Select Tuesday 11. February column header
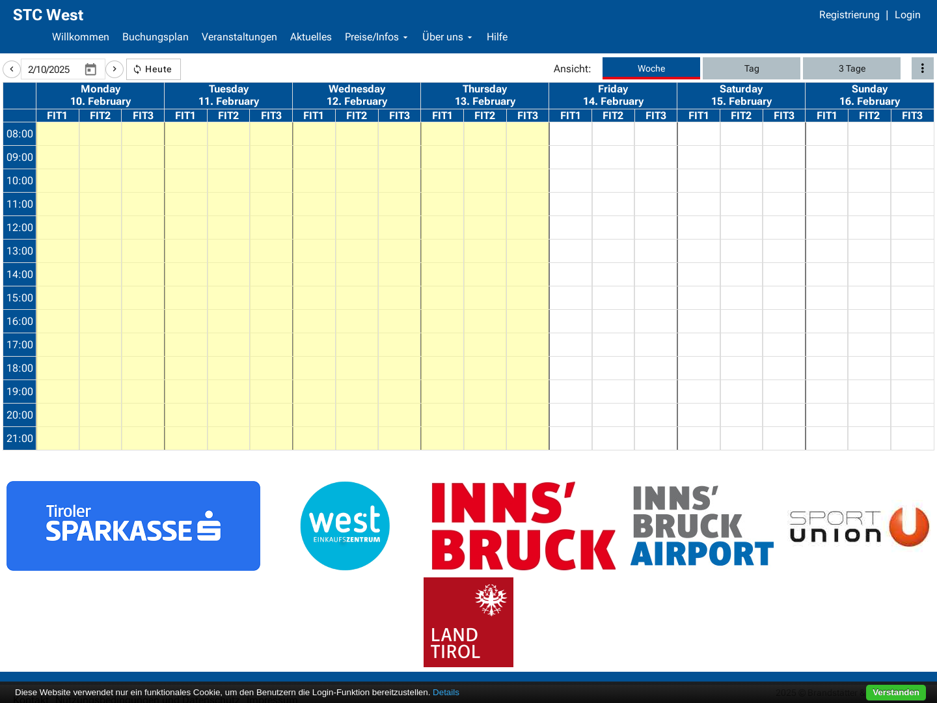Image resolution: width=937 pixels, height=703 pixels. click(x=228, y=95)
